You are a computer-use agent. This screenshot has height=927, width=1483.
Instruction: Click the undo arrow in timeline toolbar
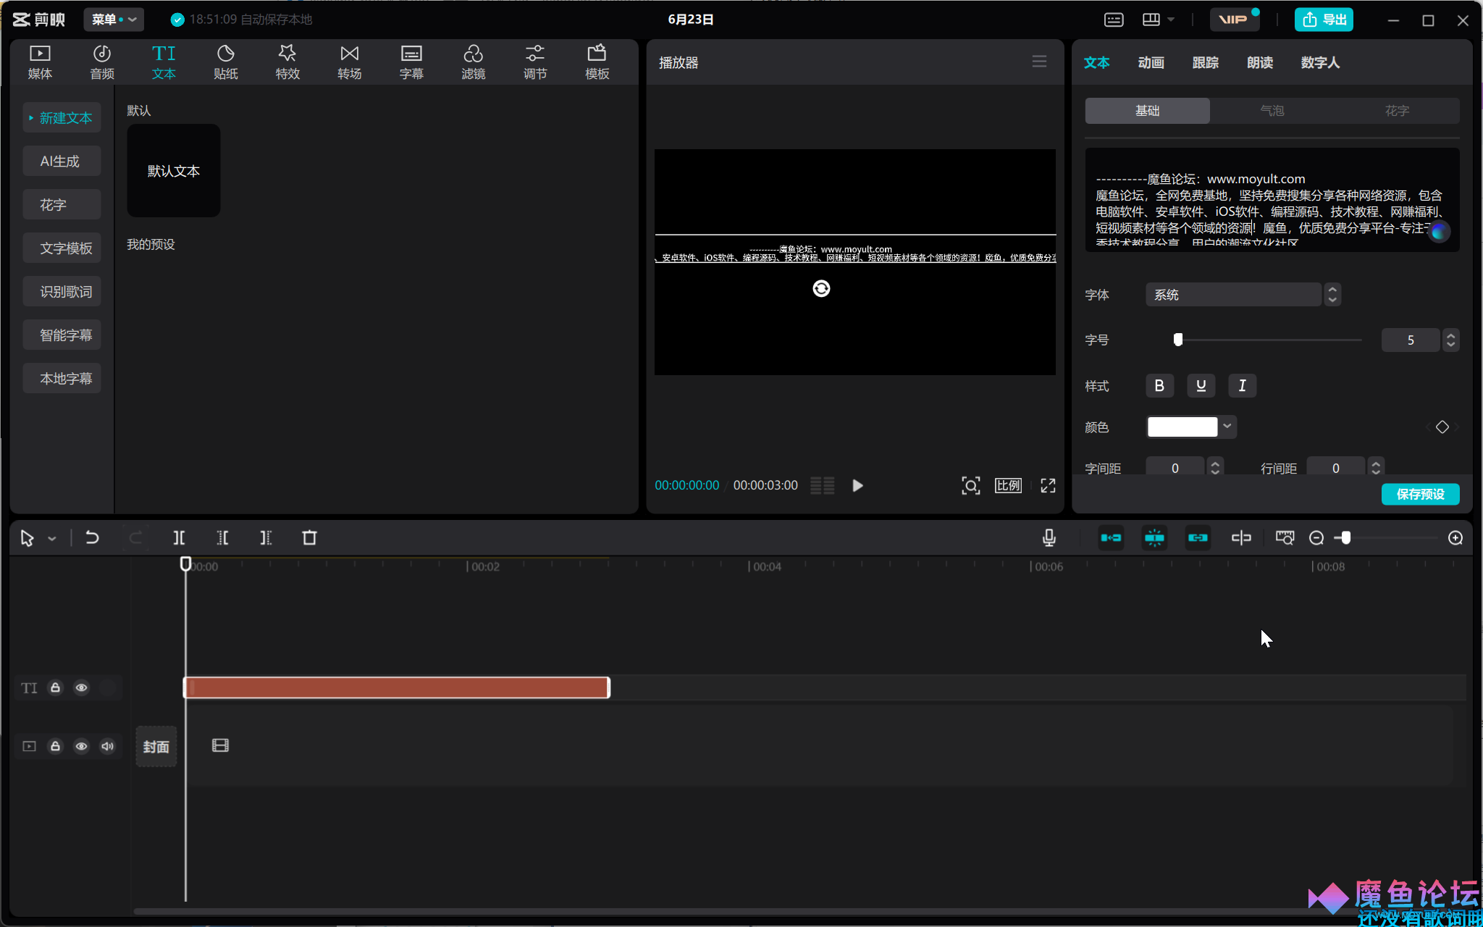coord(92,538)
